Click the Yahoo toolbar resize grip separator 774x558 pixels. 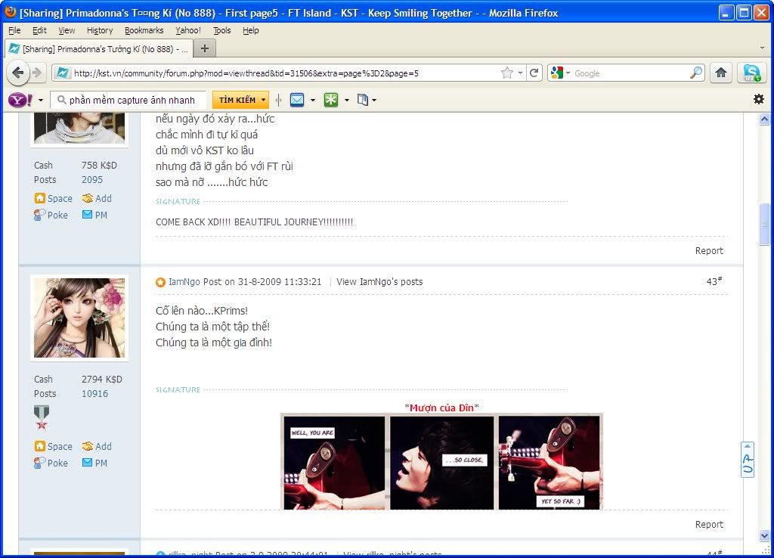point(278,101)
